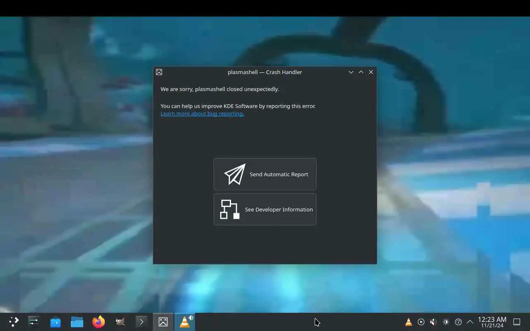Screen dimensions: 530x331
Task: Open the KDE application launcher
Action: pyautogui.click(x=14, y=322)
